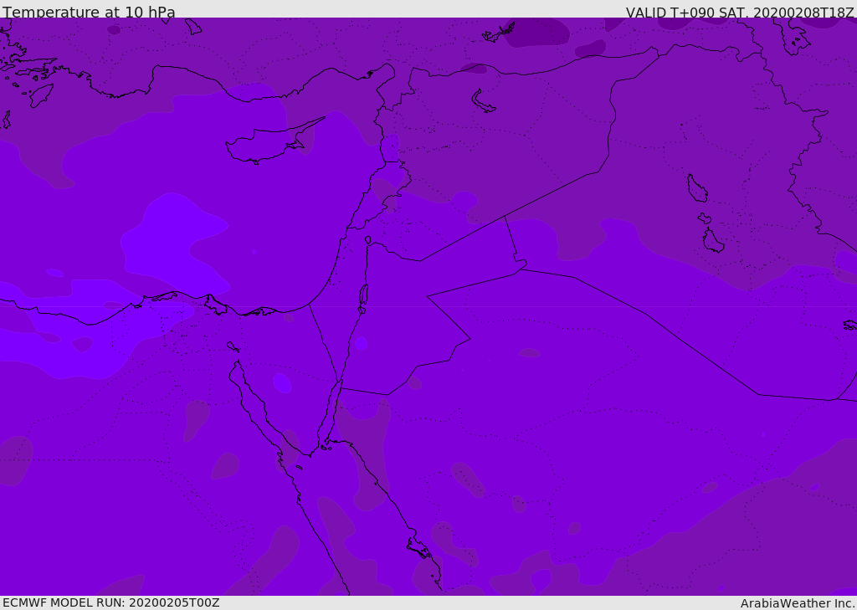Viewport: 857px width, 610px height.
Task: Select the VALID T+090 timestamp text
Action: pyautogui.click(x=740, y=12)
